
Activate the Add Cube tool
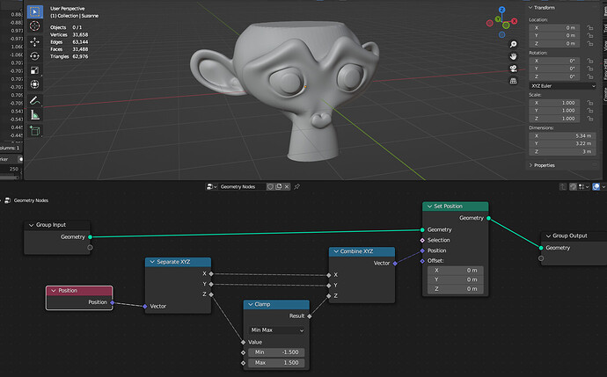tap(35, 131)
